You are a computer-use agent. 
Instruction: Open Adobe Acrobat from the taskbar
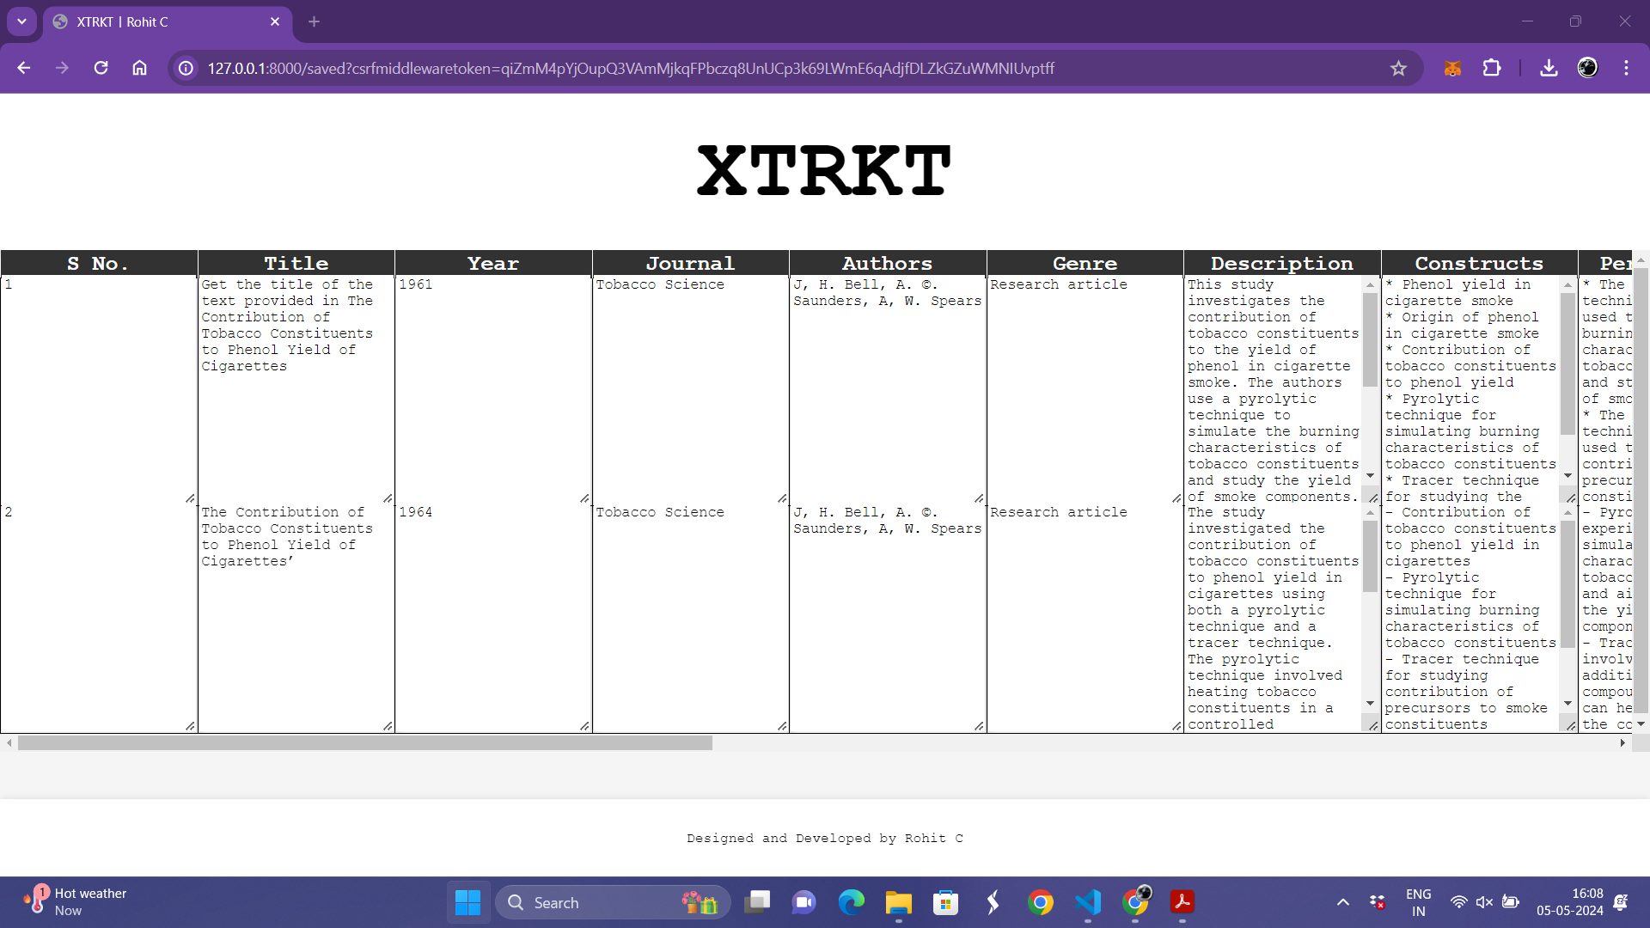[1182, 902]
